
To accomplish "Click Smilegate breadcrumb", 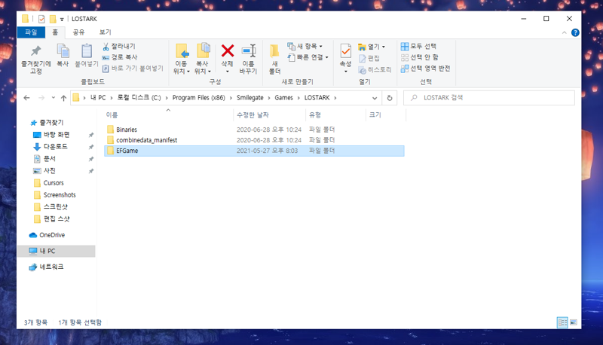I will pyautogui.click(x=250, y=98).
